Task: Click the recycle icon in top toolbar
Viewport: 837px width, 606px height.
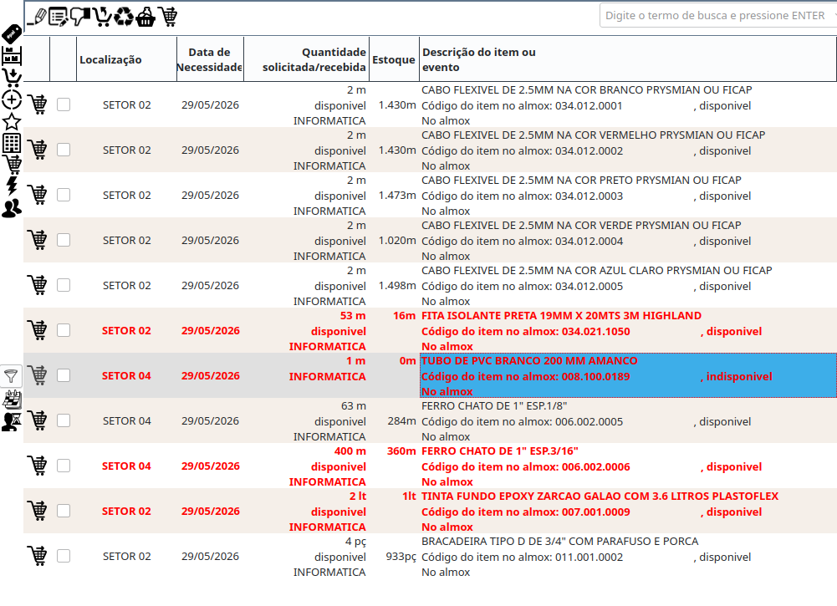Action: click(124, 16)
